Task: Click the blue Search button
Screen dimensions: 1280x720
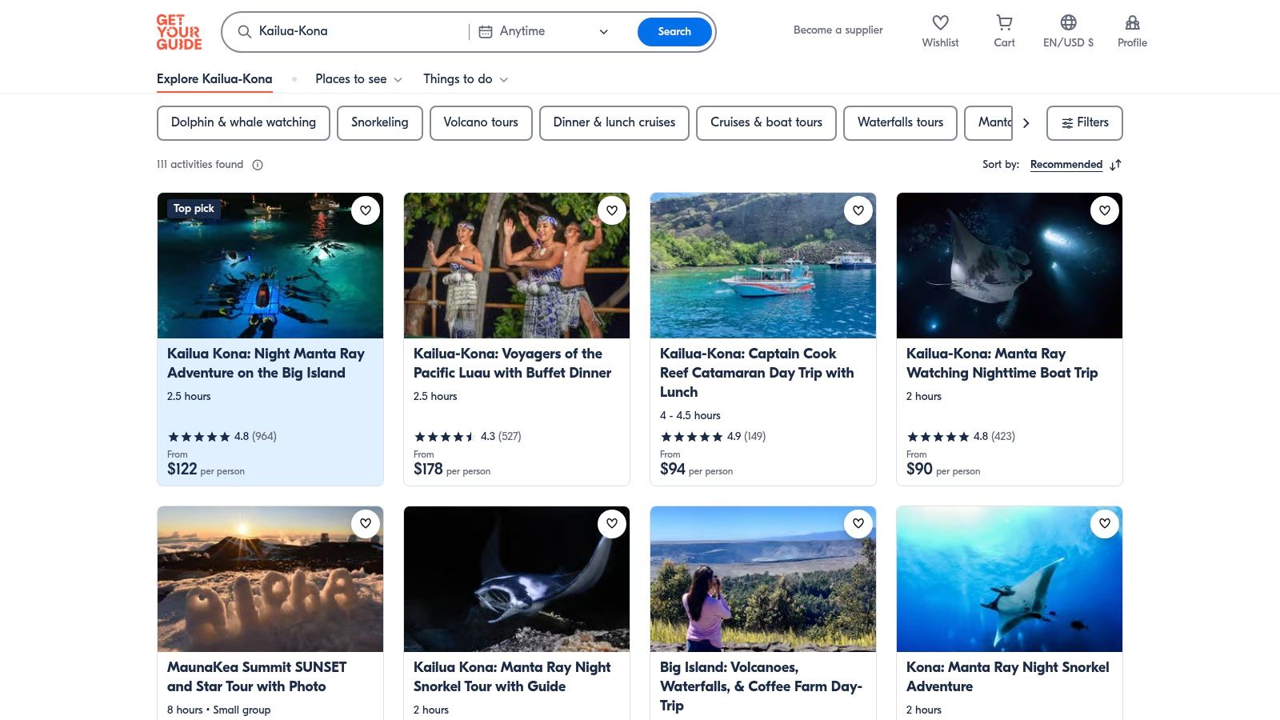Action: coord(674,32)
